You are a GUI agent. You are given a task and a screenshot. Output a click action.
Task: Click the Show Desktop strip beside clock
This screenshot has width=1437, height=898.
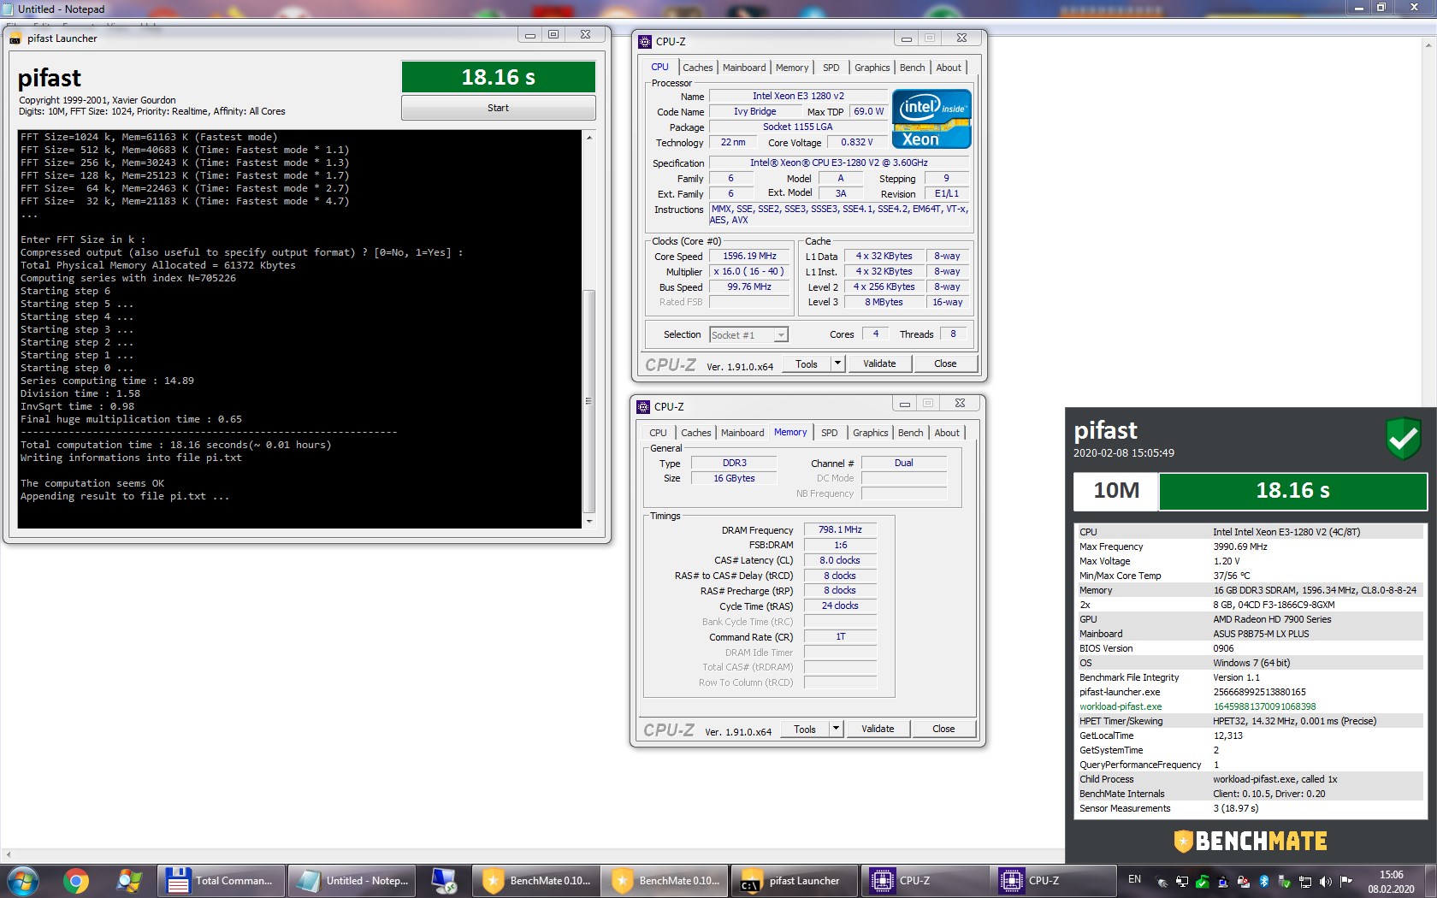1431,881
